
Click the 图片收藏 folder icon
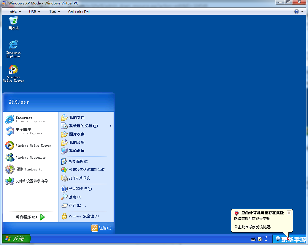click(64, 134)
